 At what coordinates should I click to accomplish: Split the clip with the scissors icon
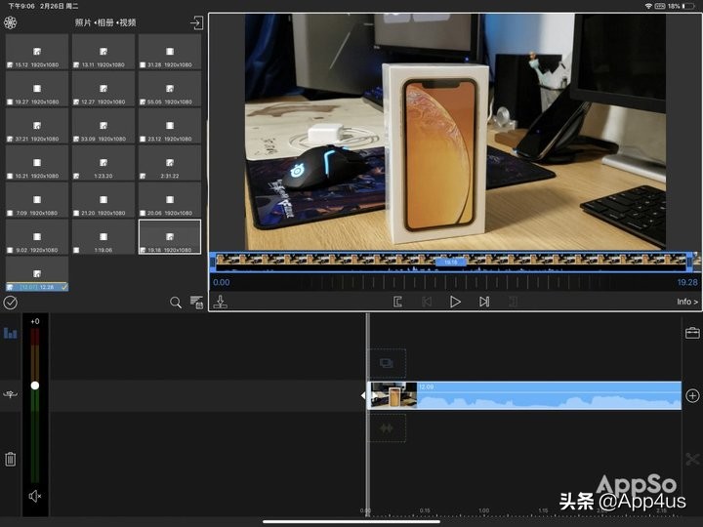pyautogui.click(x=692, y=459)
